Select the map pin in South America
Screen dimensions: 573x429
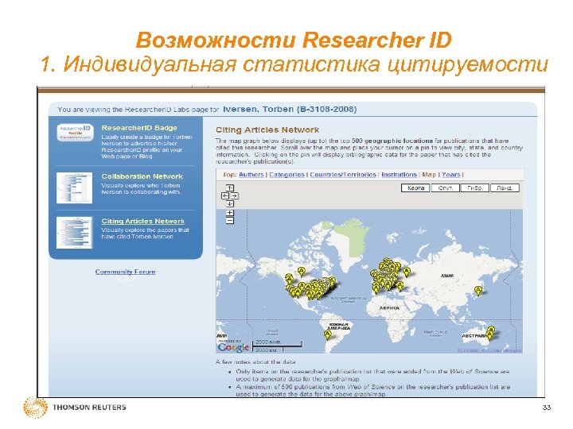[x=328, y=335]
